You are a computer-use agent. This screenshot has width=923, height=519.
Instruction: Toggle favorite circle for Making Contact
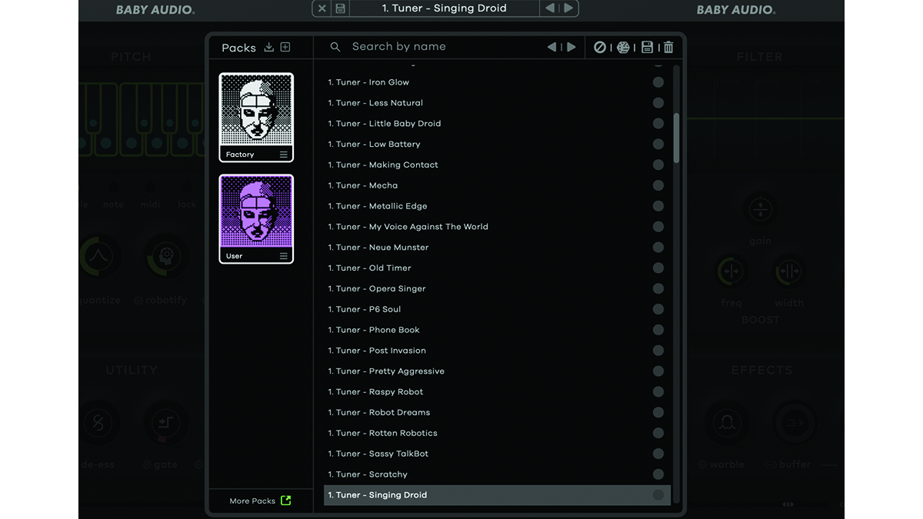pyautogui.click(x=658, y=165)
